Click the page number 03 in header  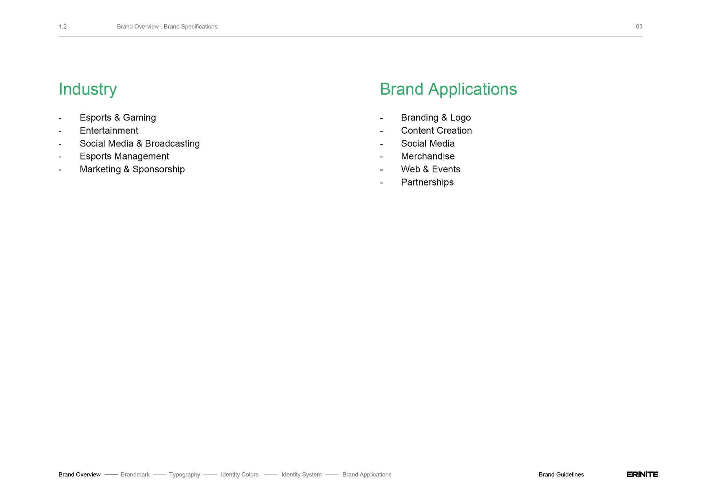[x=639, y=27]
